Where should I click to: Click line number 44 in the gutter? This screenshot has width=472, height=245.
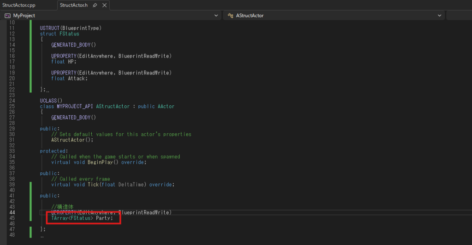click(x=12, y=212)
